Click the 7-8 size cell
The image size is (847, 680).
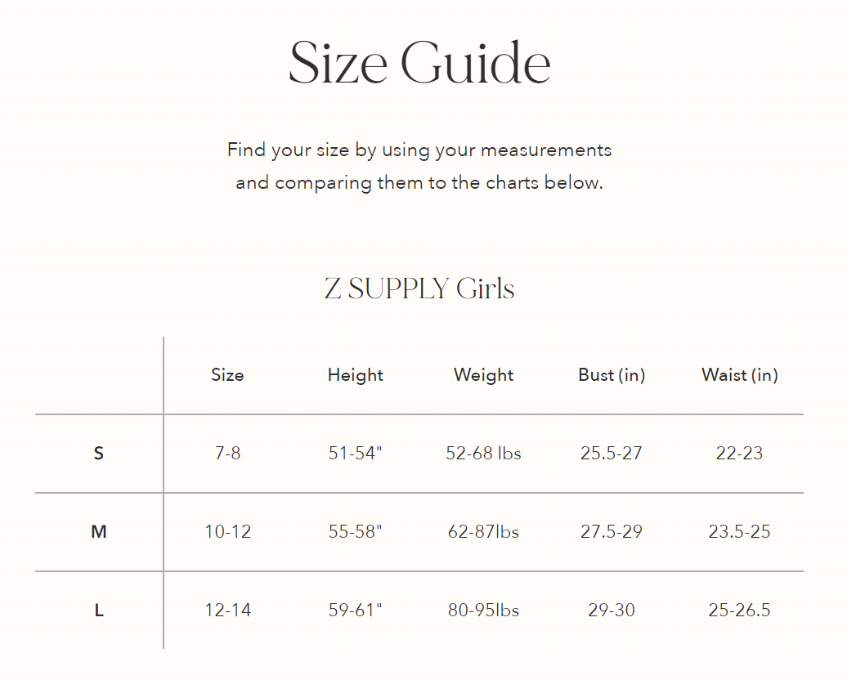click(227, 453)
